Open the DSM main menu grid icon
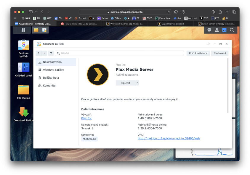The width and height of the screenshot is (250, 175). [23, 30]
